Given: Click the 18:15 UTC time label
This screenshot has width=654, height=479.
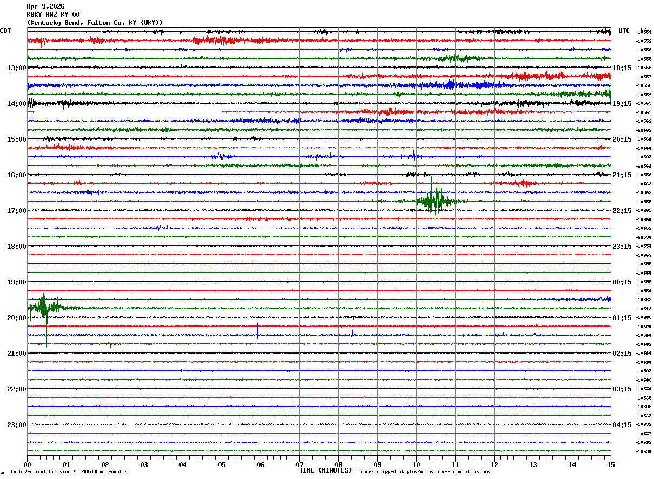Looking at the screenshot, I should pos(622,68).
